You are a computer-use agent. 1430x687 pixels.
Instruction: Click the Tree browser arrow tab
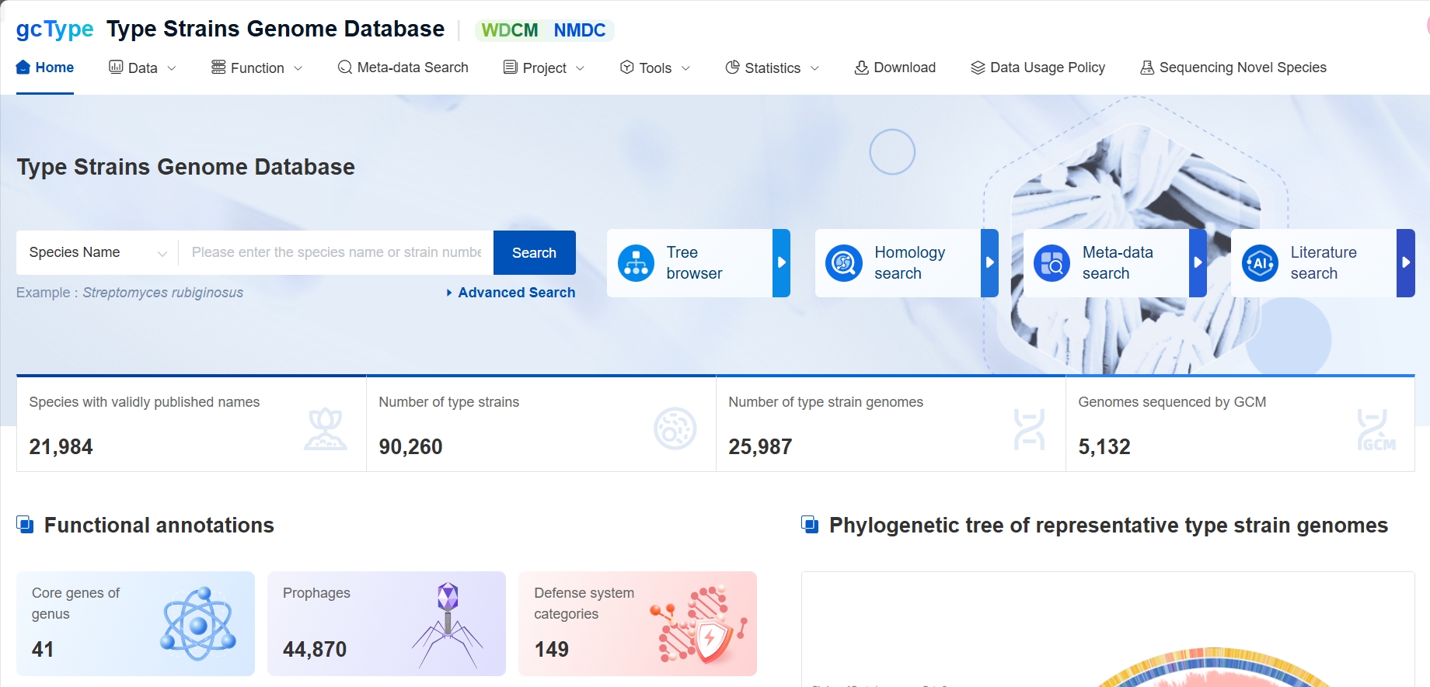[x=782, y=263]
